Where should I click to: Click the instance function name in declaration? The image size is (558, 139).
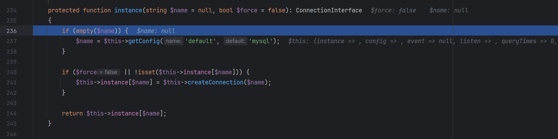coord(128,10)
